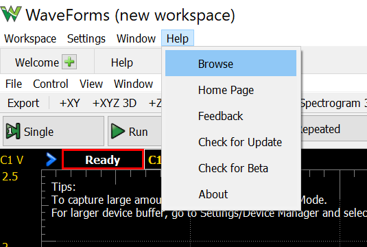Click the blue trigger arrow next to Ready
This screenshot has height=247, width=367.
[x=51, y=160]
